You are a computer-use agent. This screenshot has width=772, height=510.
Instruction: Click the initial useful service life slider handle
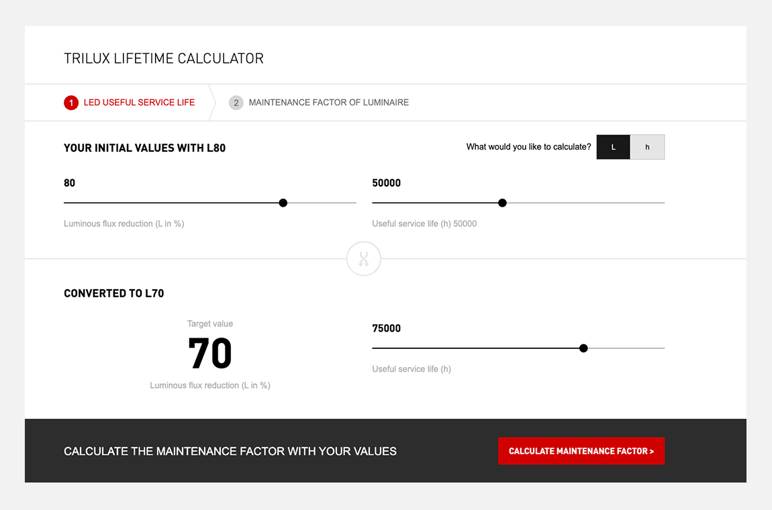click(x=502, y=203)
